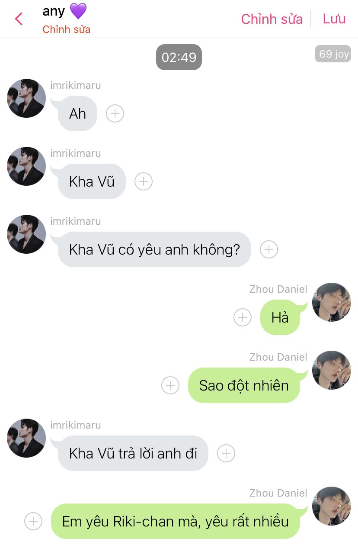
Task: Tap the back arrow icon
Action: point(19,19)
